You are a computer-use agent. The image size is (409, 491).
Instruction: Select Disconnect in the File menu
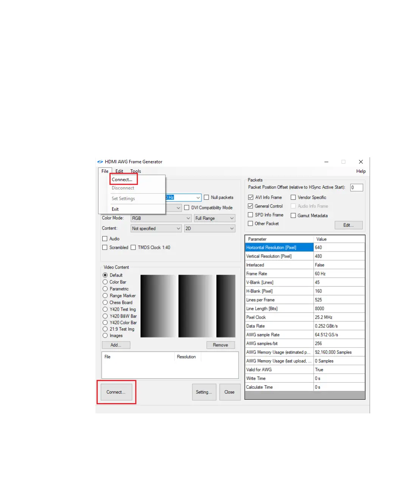pos(123,188)
